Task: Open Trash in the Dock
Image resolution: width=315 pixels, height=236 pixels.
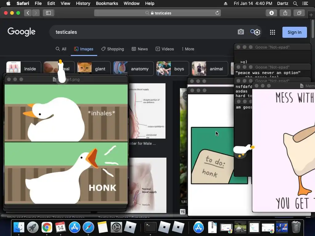Action: [296, 227]
